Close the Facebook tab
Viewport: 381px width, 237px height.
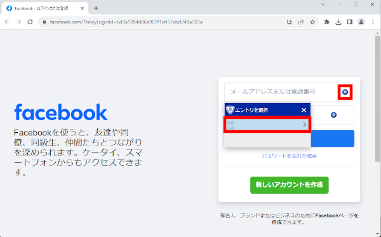click(x=82, y=8)
